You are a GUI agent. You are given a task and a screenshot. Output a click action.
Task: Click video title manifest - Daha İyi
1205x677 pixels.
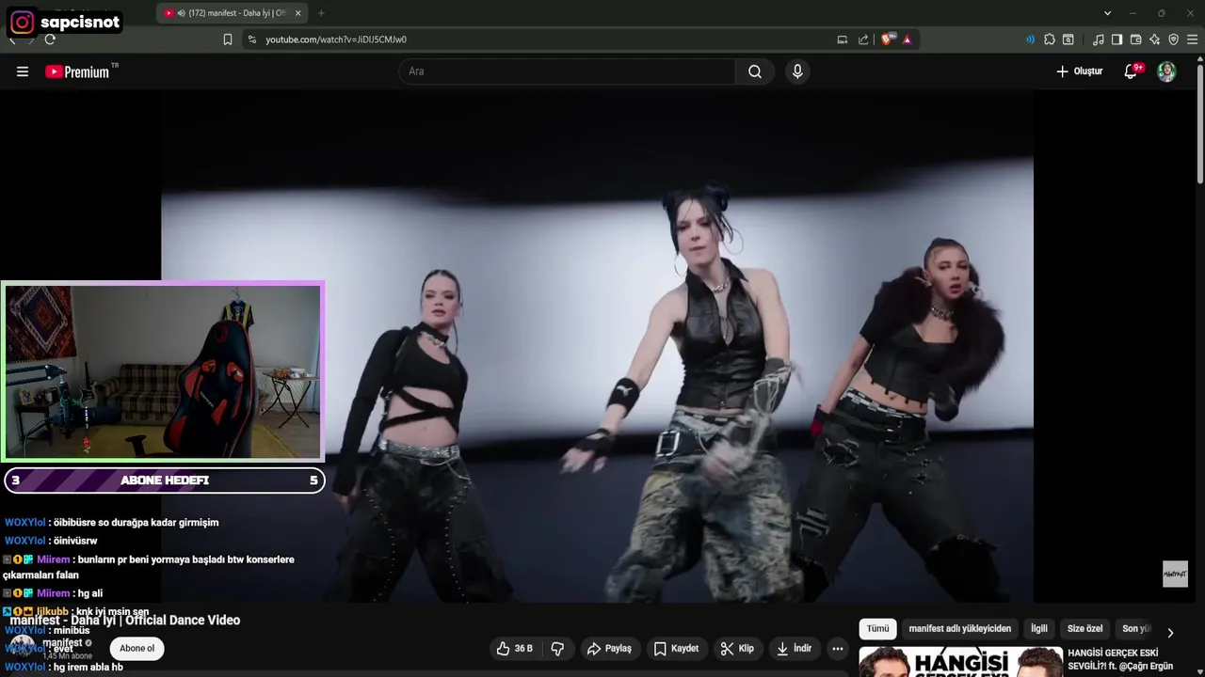[x=125, y=621]
